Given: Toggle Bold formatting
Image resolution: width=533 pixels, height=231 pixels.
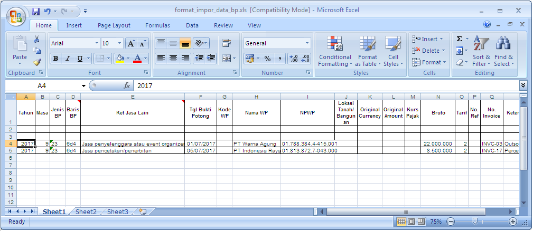Looking at the screenshot, I should click(x=55, y=59).
